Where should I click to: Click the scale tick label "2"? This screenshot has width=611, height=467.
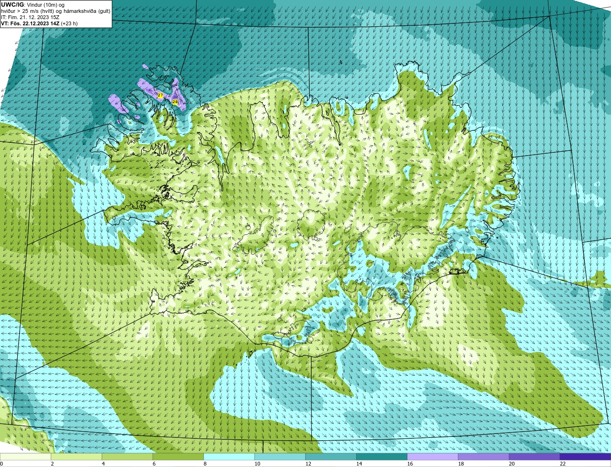click(53, 464)
